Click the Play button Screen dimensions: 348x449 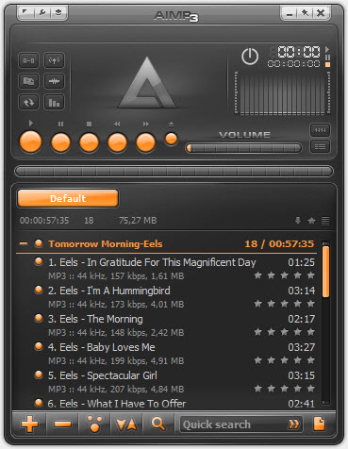30,141
